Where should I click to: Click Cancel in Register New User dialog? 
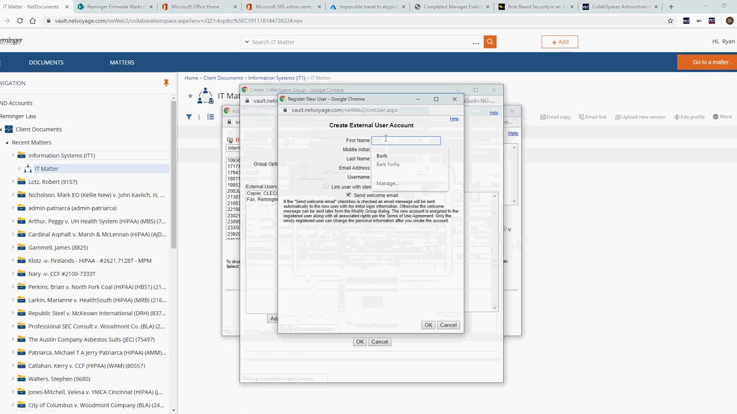448,325
